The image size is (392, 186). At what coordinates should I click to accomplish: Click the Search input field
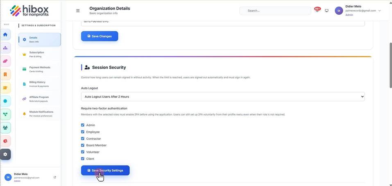pos(275,11)
